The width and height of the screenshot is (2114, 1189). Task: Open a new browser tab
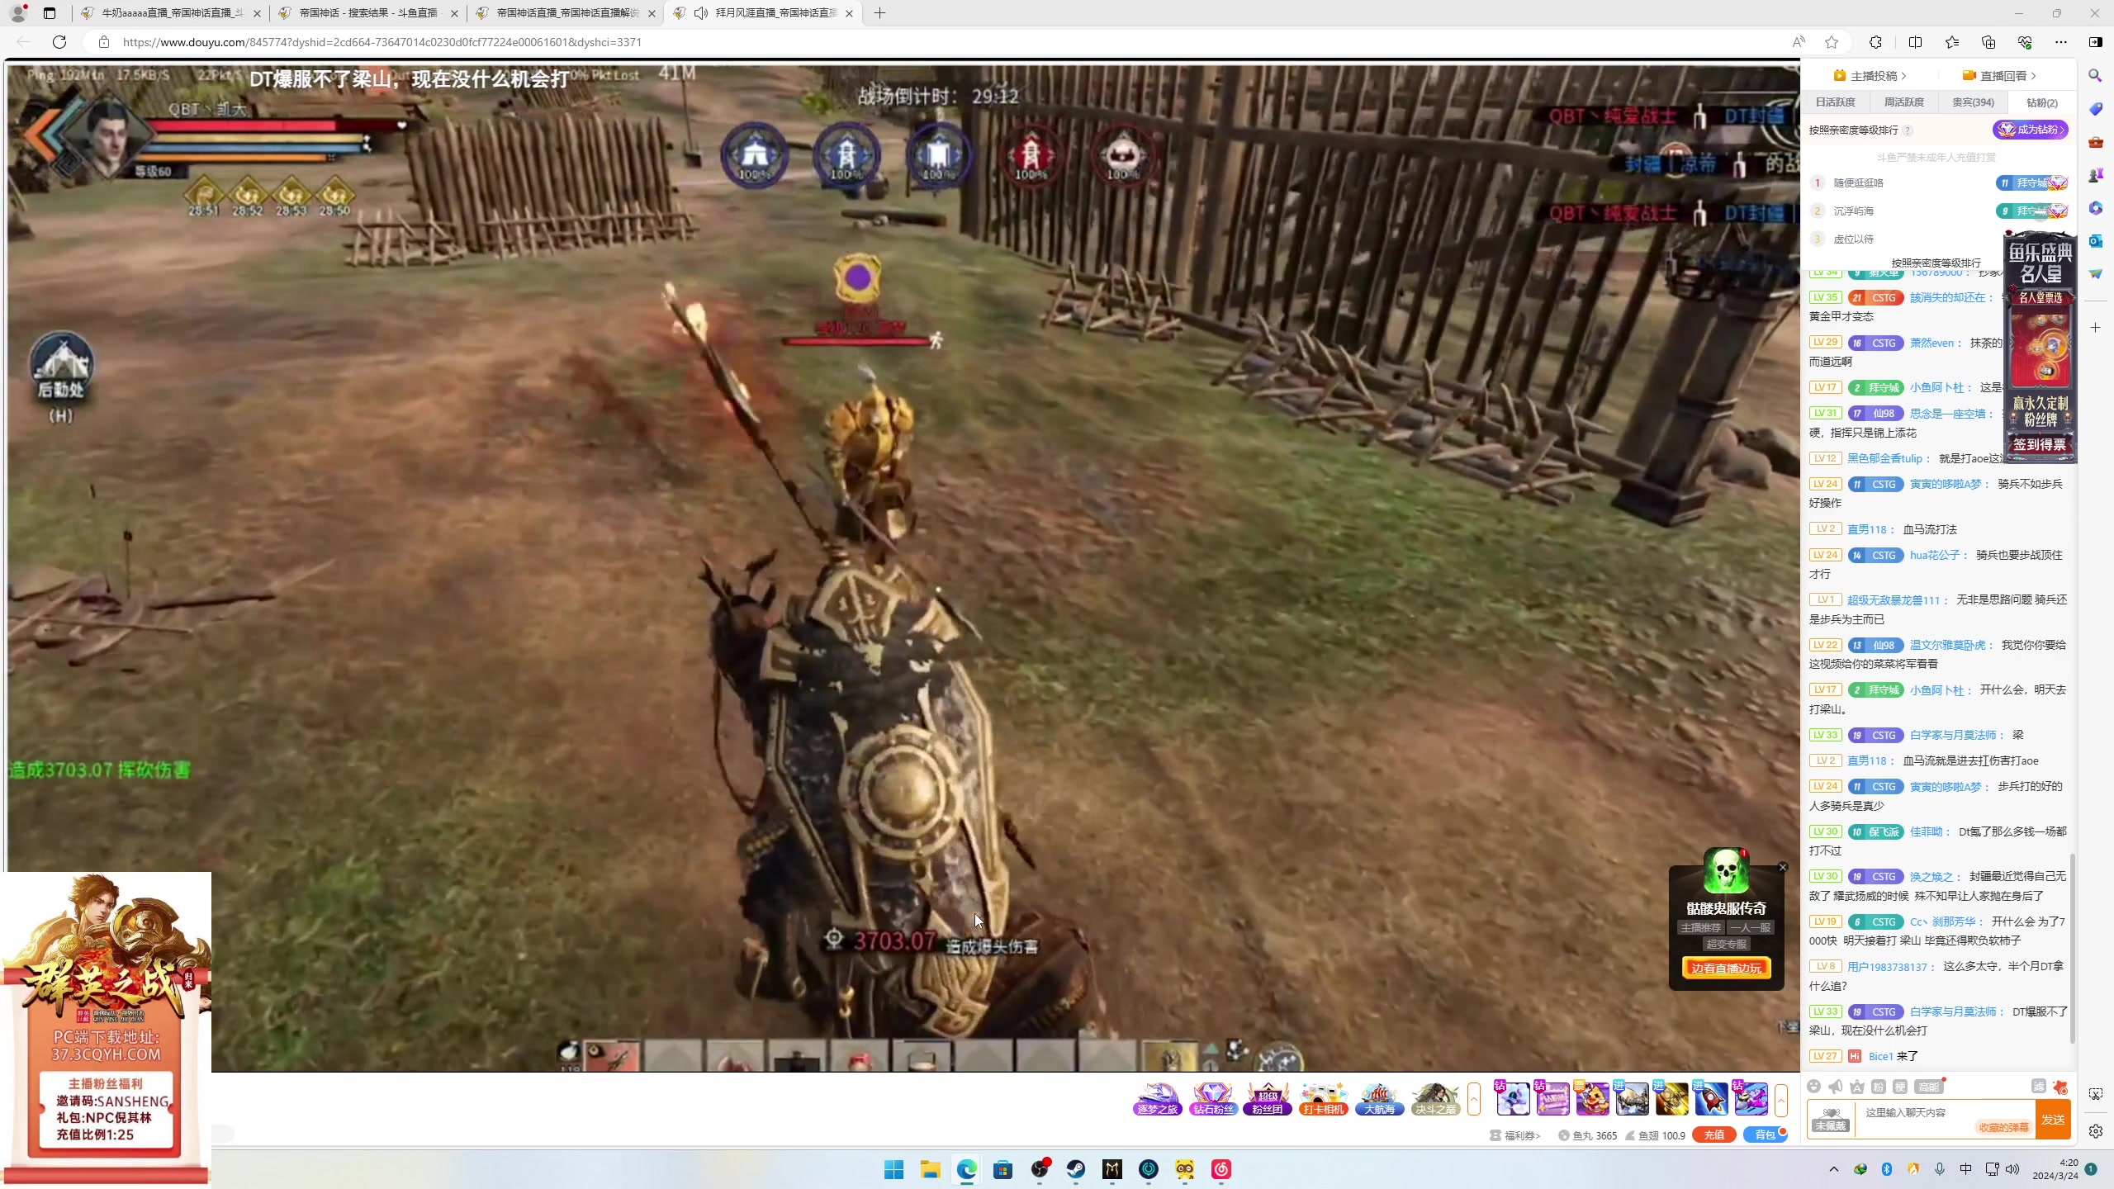879,13
